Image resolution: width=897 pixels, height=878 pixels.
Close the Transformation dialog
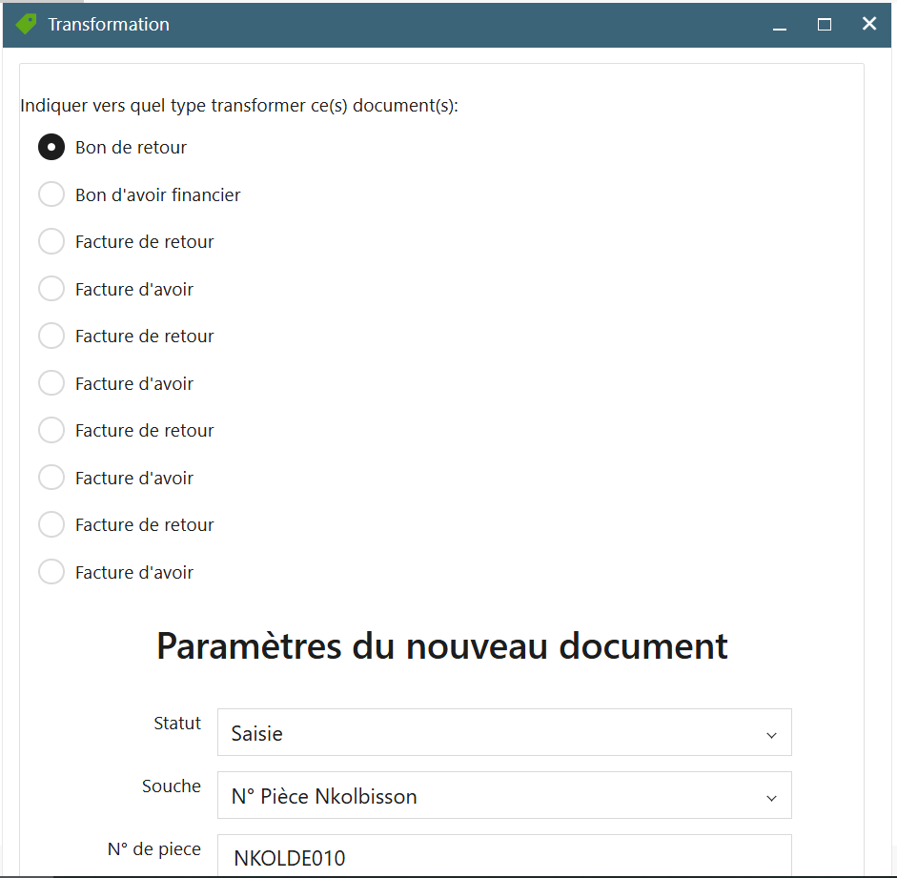coord(869,24)
